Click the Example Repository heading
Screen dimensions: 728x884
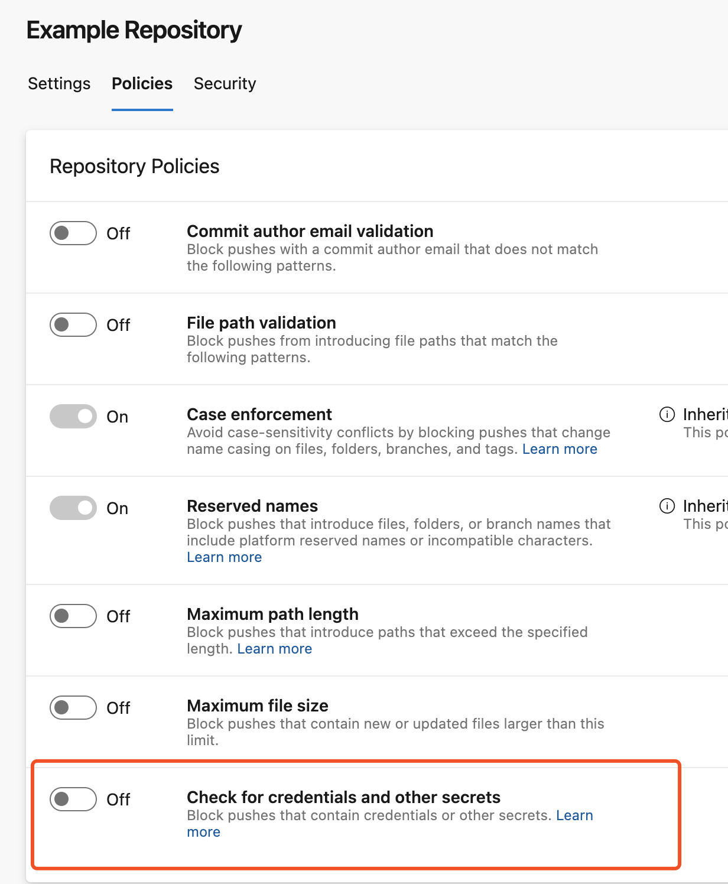(x=134, y=29)
